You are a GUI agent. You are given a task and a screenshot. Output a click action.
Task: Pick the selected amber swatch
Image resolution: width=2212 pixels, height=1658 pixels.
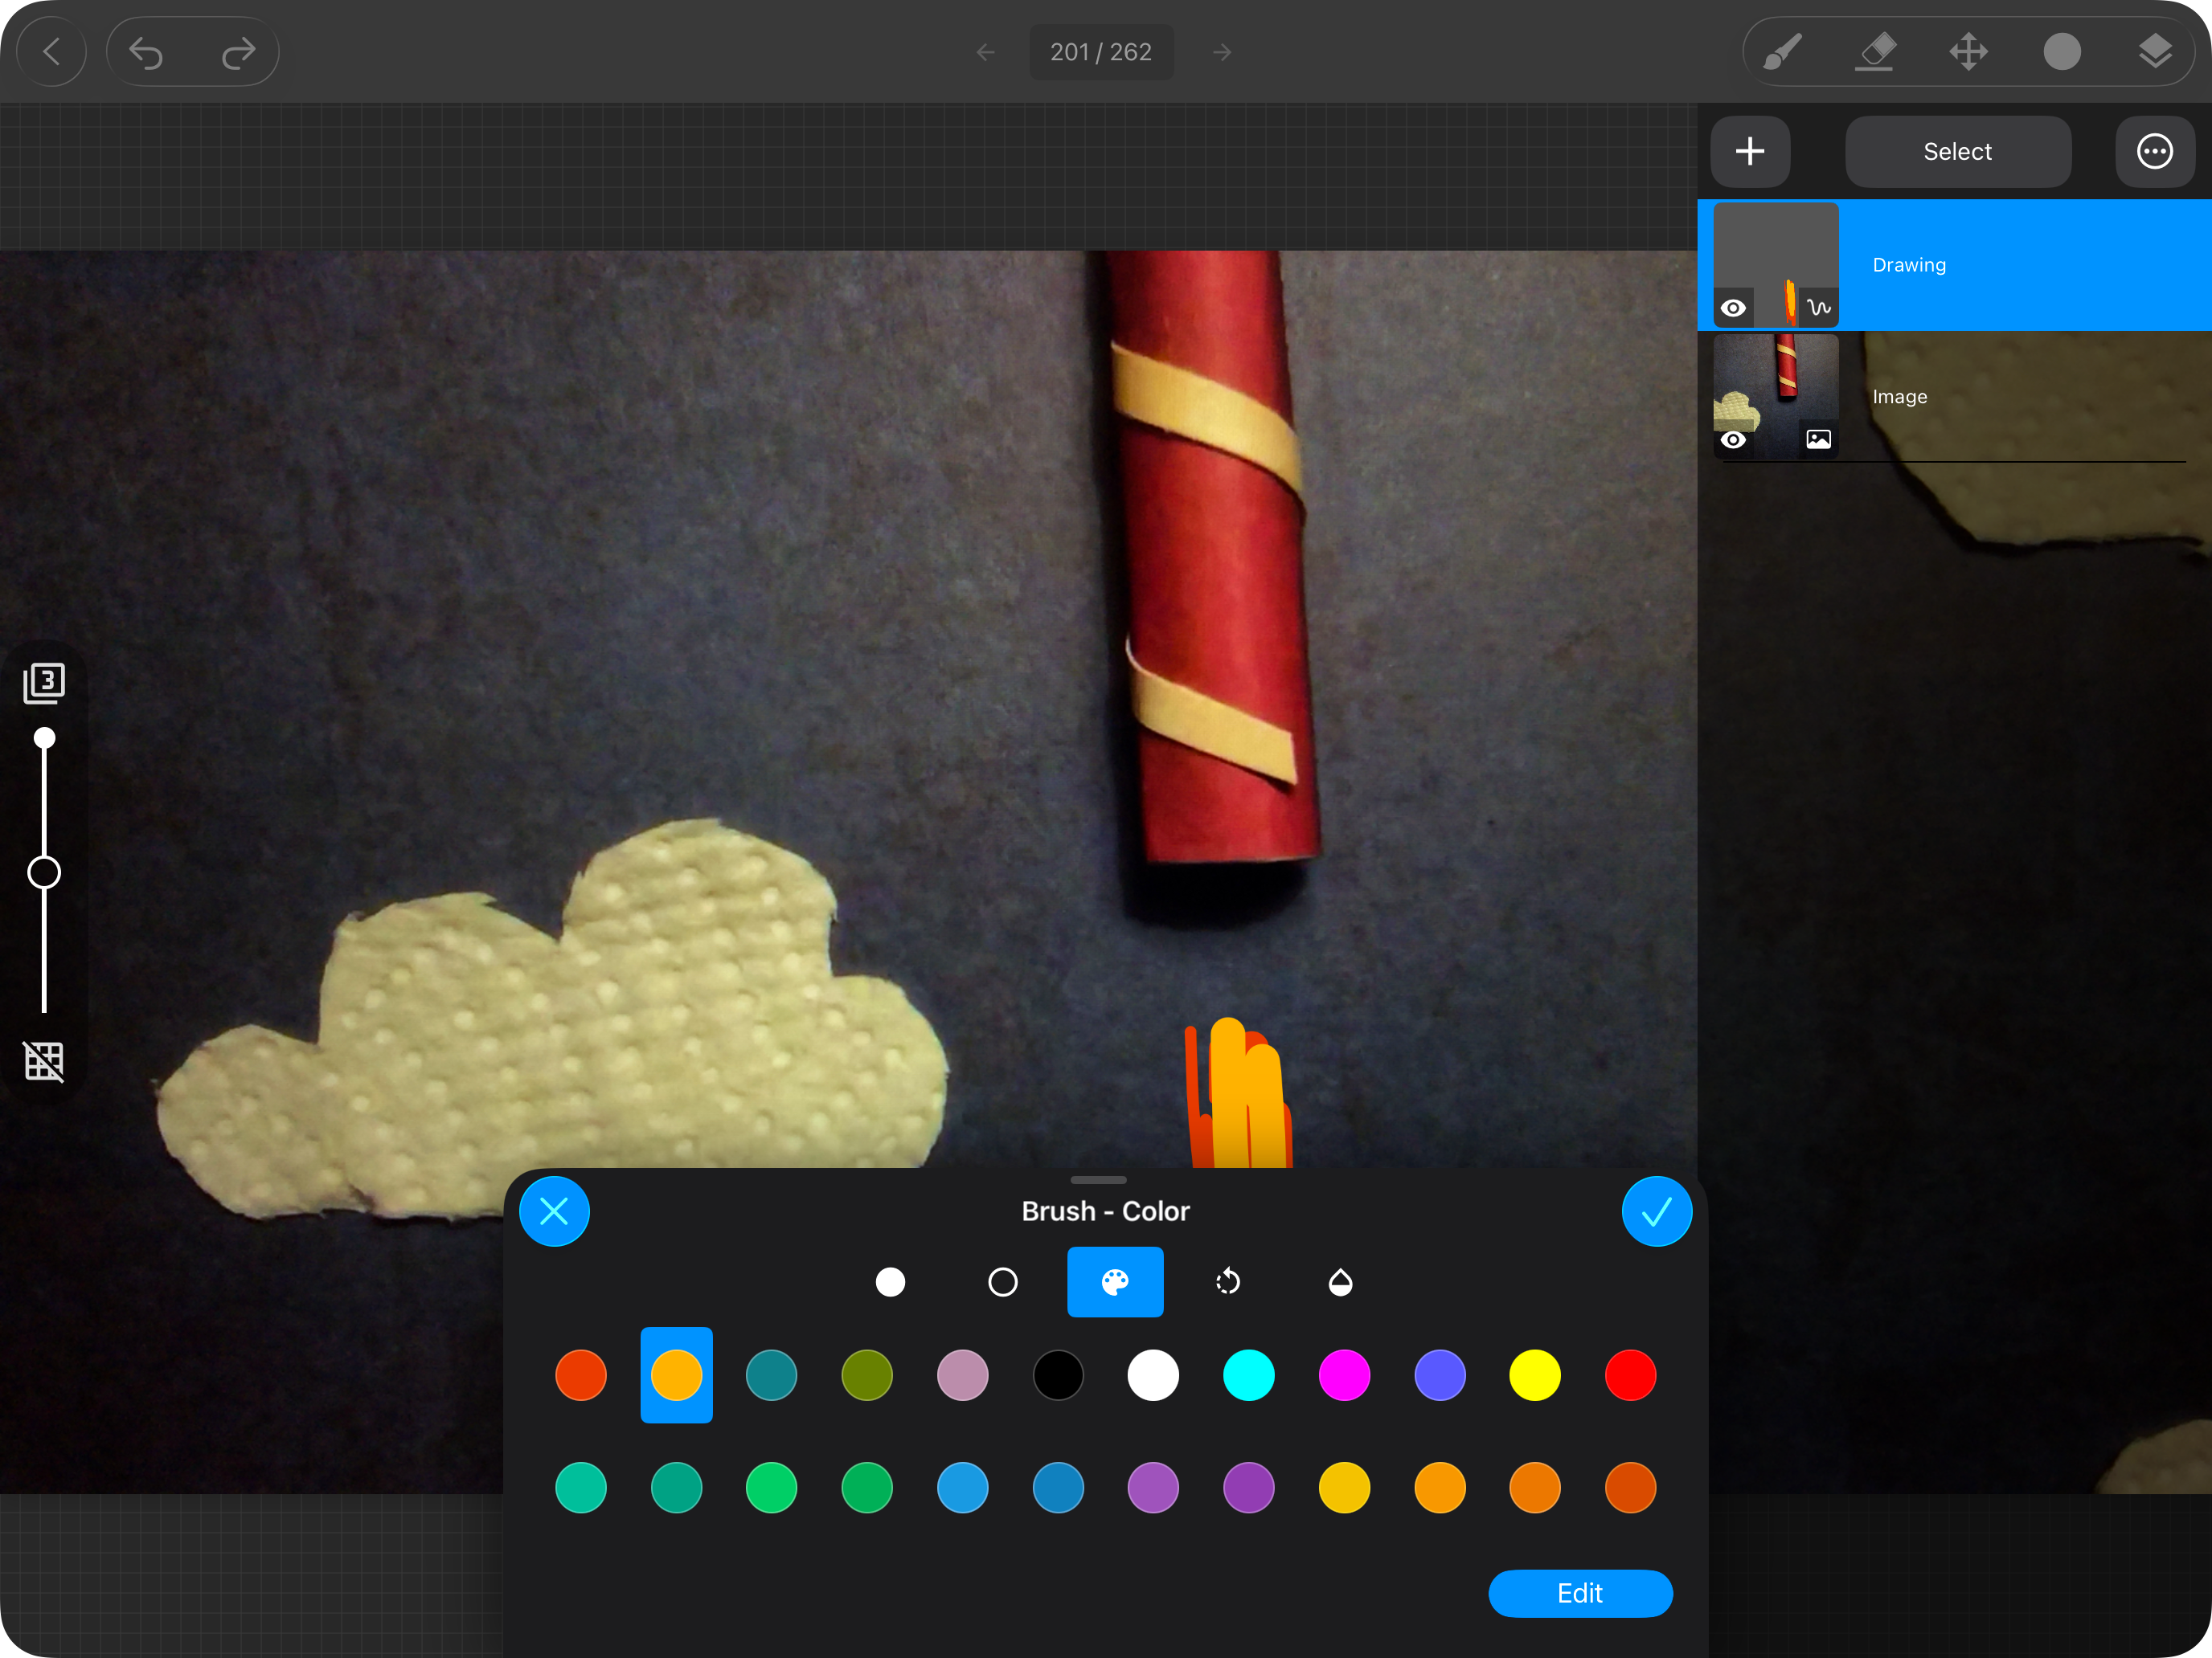pyautogui.click(x=676, y=1375)
